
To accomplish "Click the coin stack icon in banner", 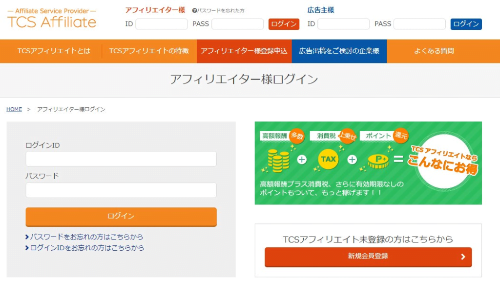I will click(x=278, y=161).
